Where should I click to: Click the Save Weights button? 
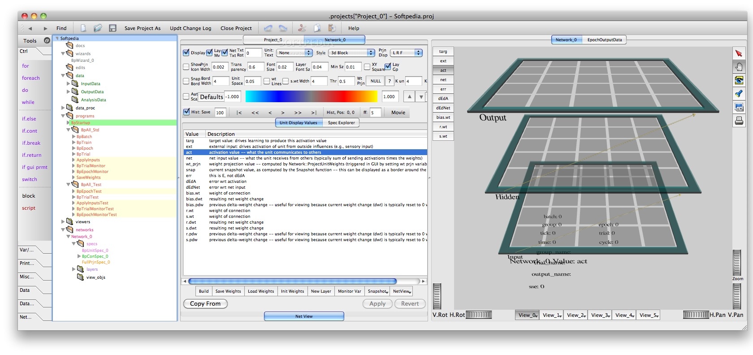tap(228, 291)
